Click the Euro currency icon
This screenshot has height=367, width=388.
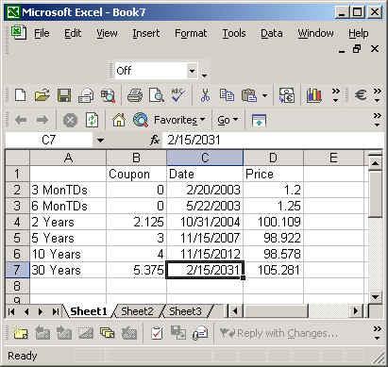pos(361,95)
